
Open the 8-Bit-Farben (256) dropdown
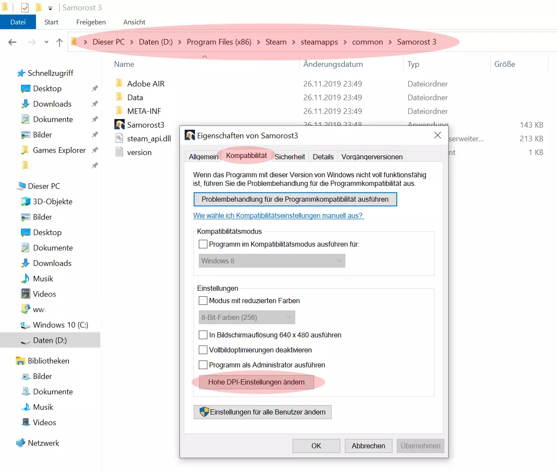pyautogui.click(x=247, y=317)
